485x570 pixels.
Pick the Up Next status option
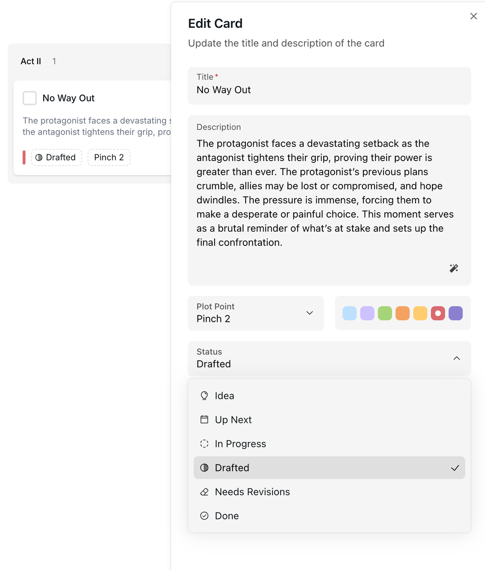coord(233,420)
